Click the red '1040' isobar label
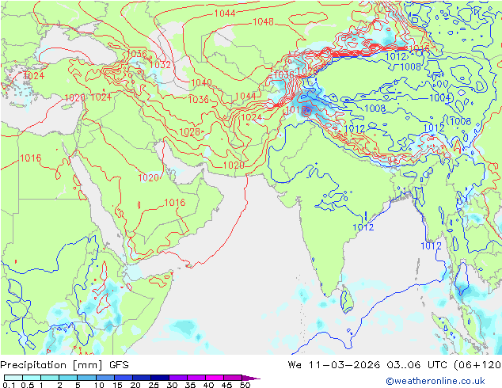This screenshot has height=388, width=502. click(201, 82)
